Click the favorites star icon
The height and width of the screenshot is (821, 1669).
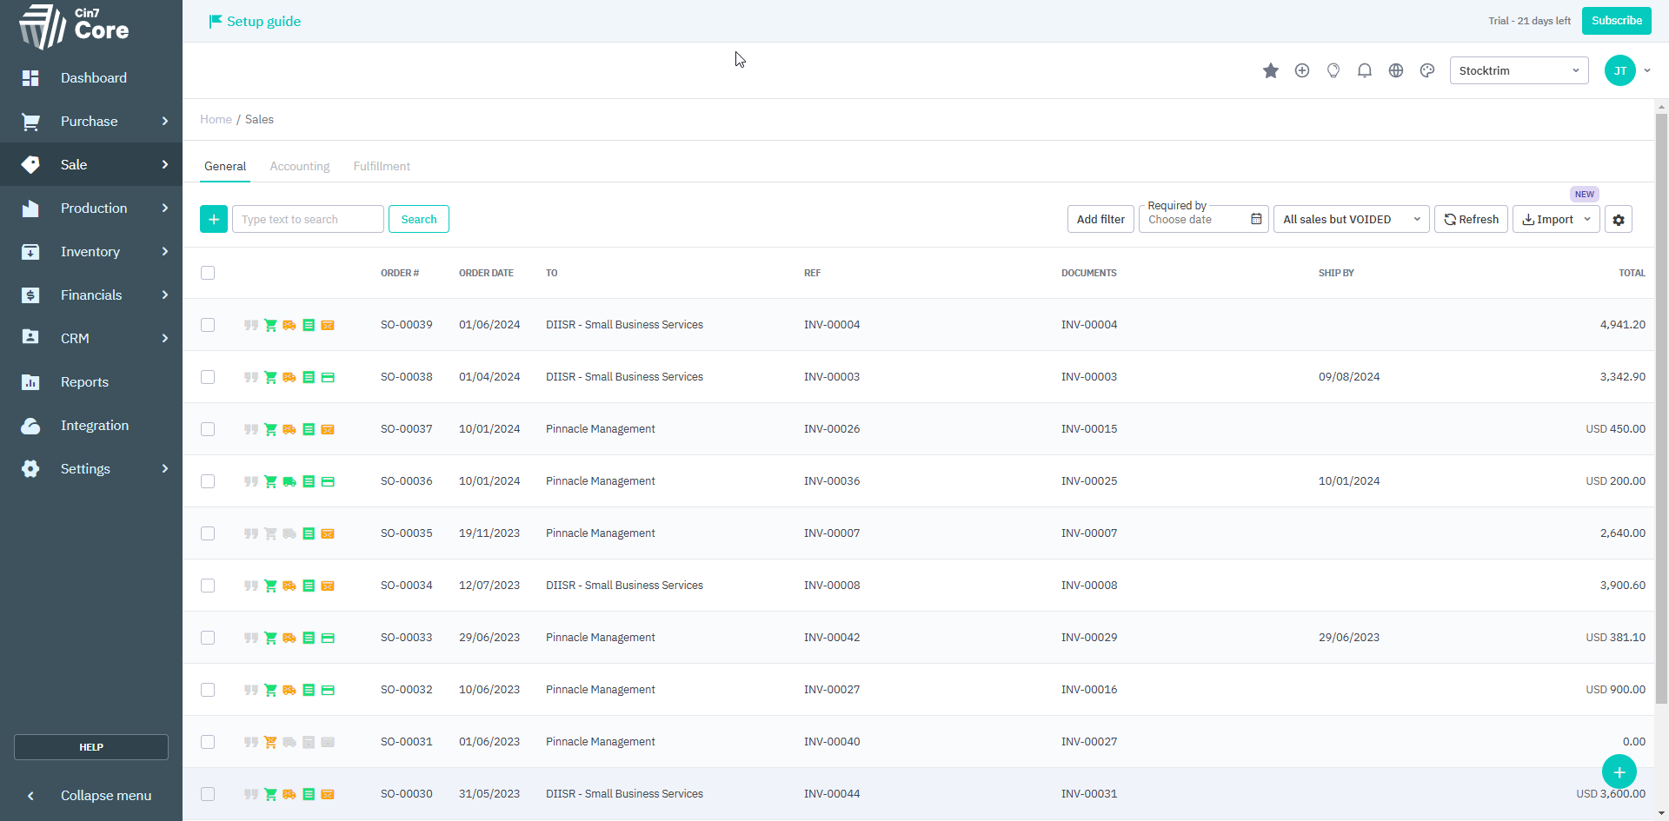[1270, 71]
